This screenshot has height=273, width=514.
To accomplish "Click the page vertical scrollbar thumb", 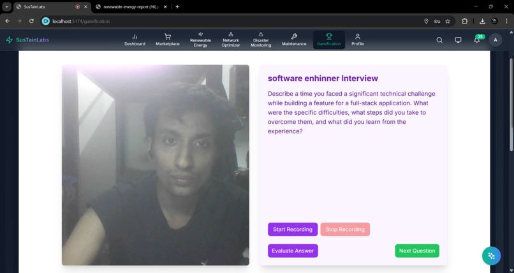I will pyautogui.click(x=511, y=105).
